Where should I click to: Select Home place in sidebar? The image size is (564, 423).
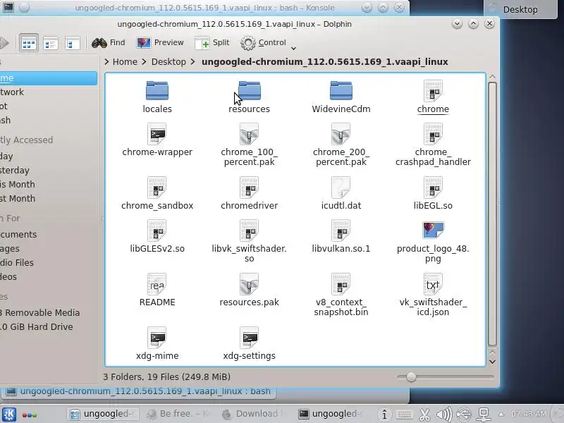pyautogui.click(x=48, y=78)
